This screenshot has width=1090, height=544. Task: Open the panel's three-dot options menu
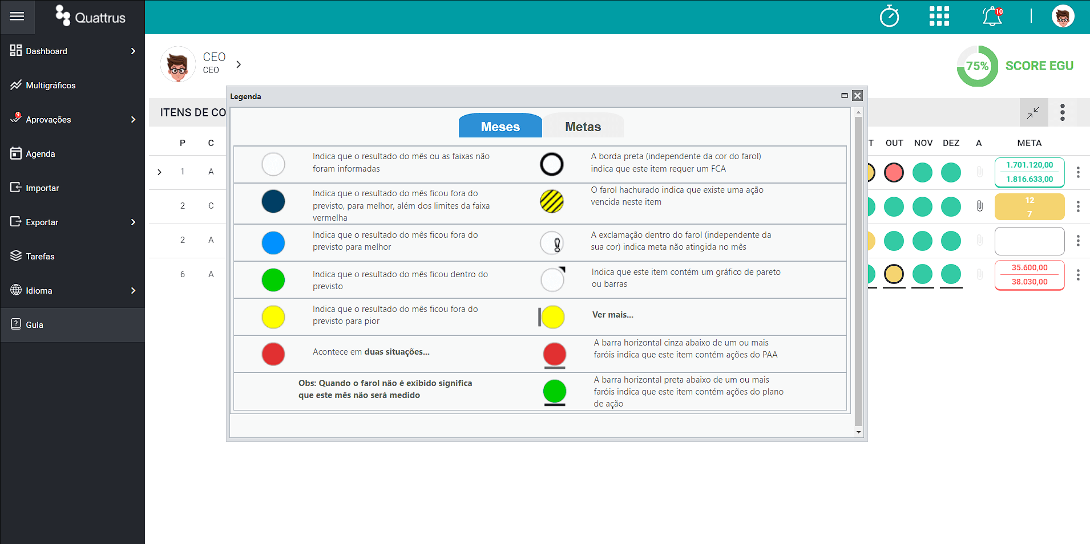tap(1063, 112)
